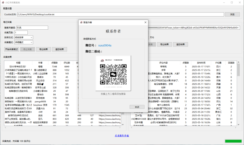The image size is (244, 145).
Task: Select the note row 教培机构8种引流方式
Action: click(18, 116)
